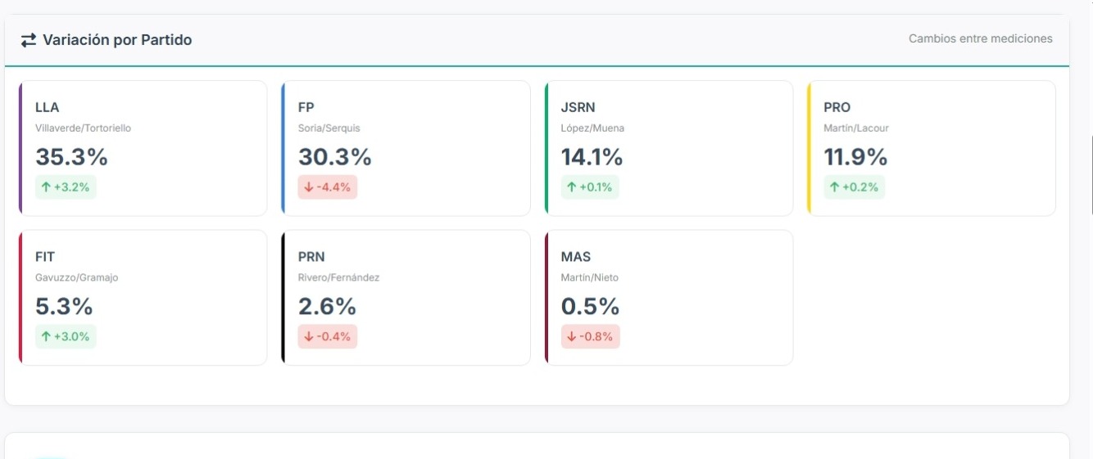Click the PRO party card's yellow color bar

pyautogui.click(x=809, y=148)
